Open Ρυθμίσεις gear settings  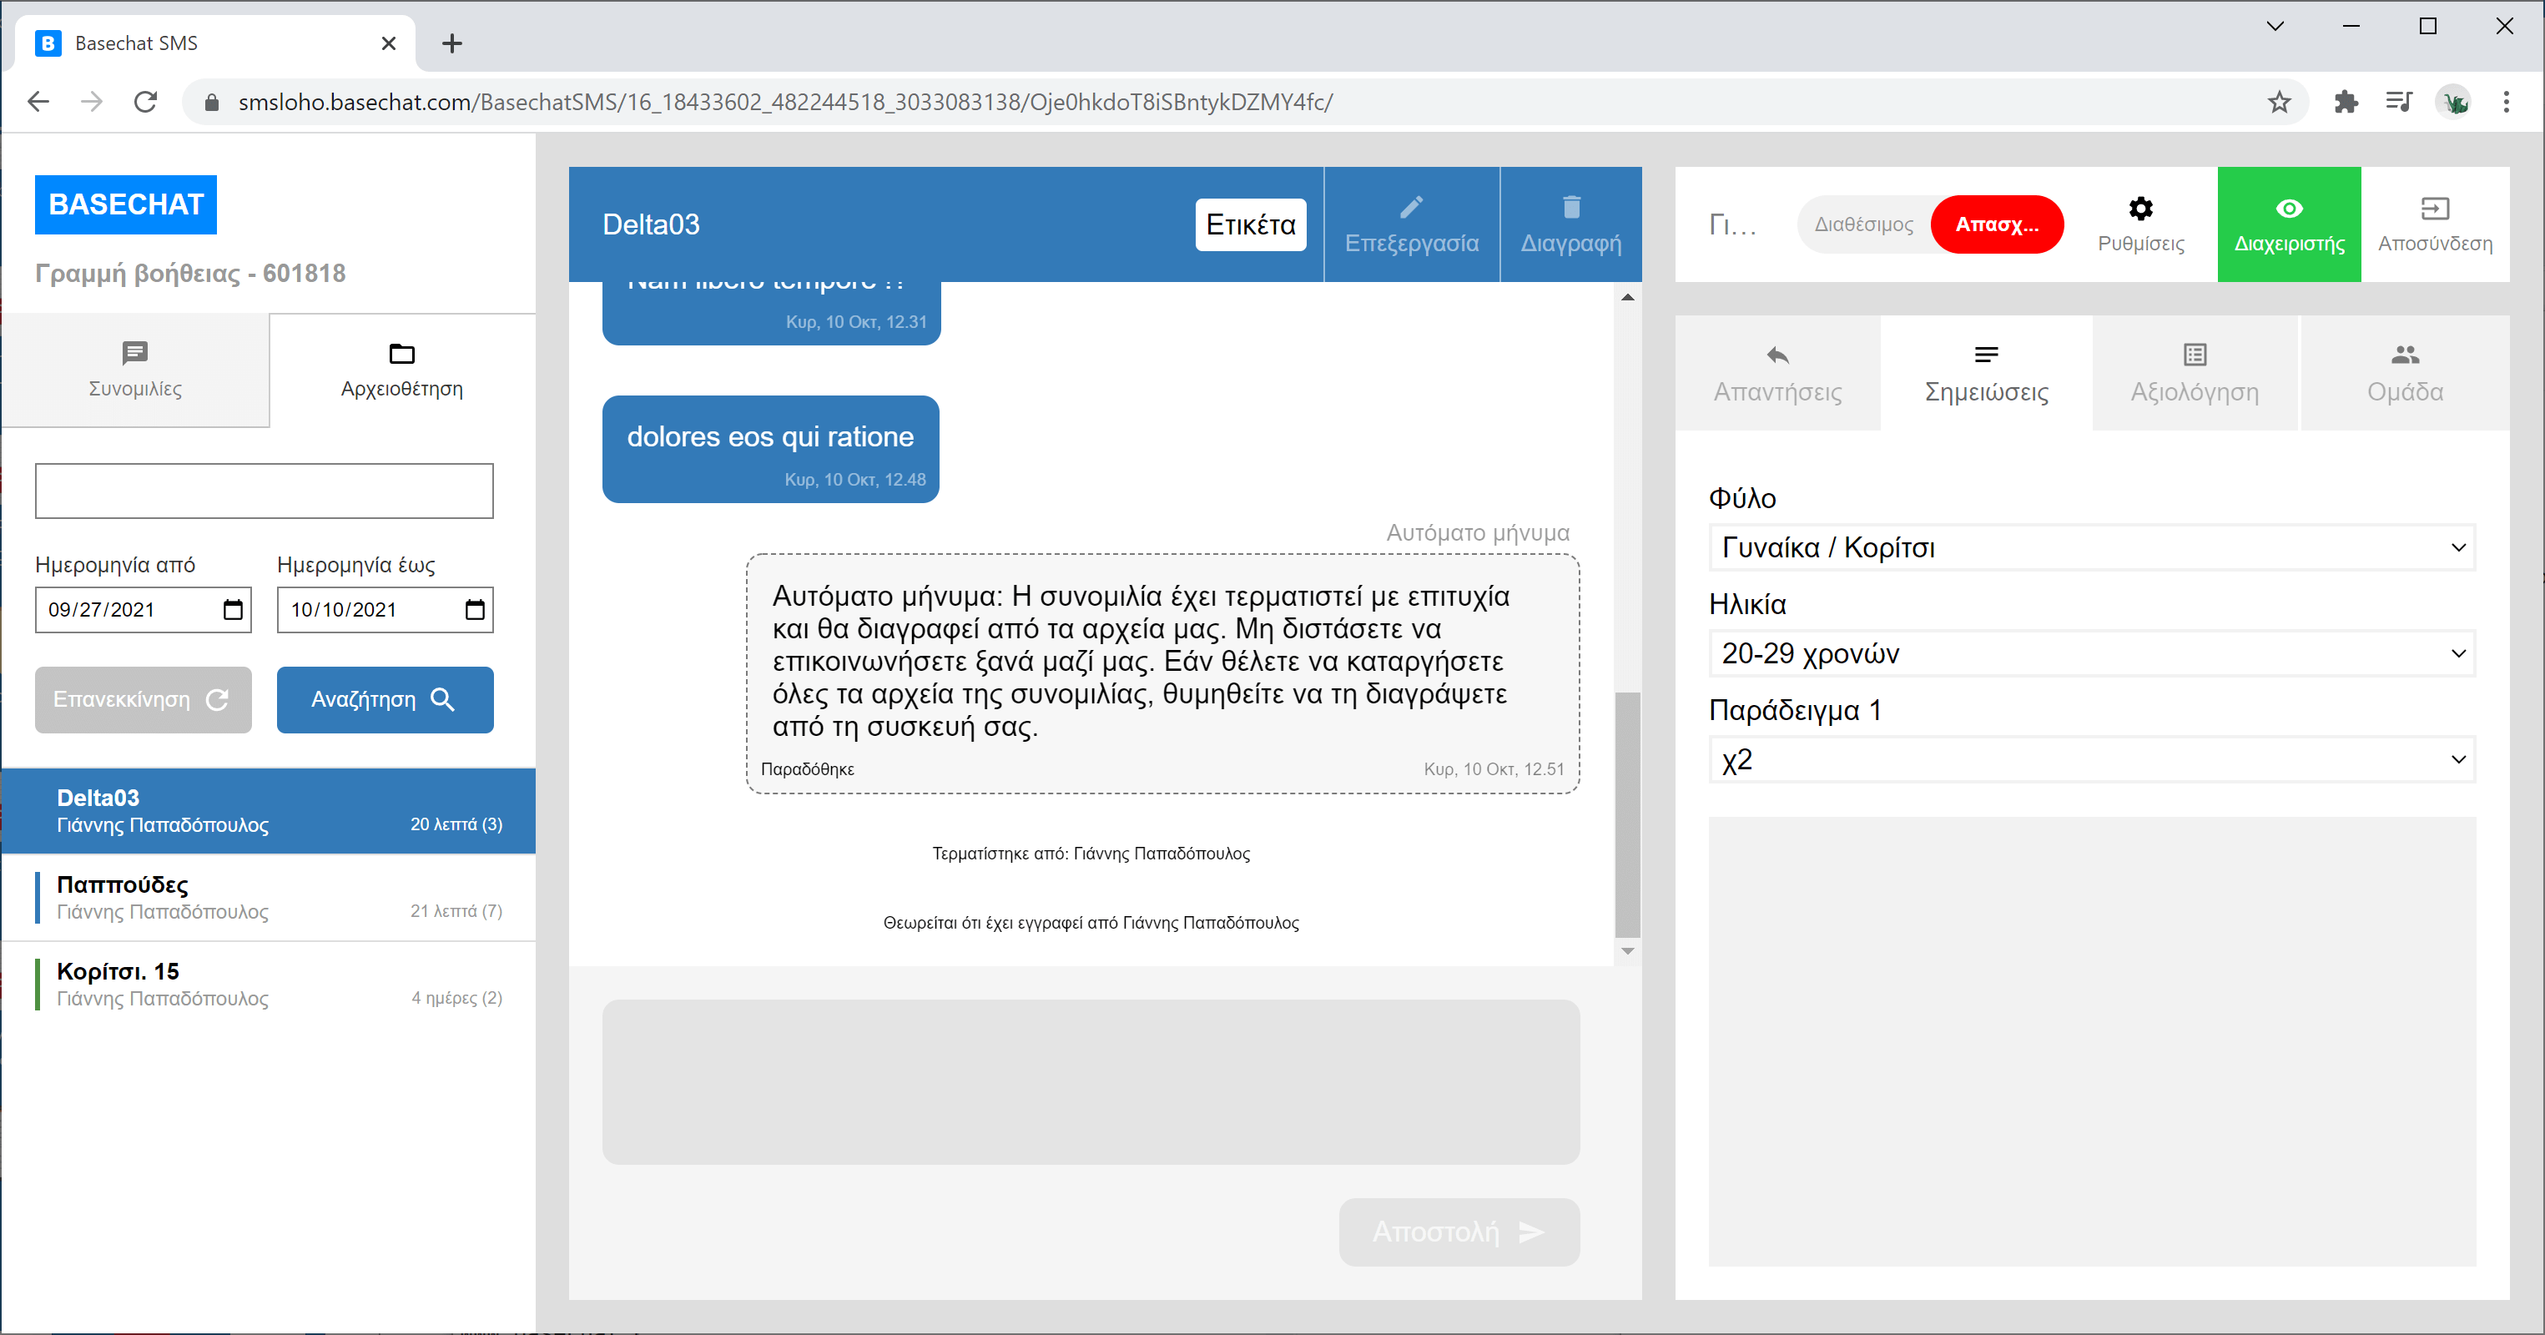point(2140,209)
